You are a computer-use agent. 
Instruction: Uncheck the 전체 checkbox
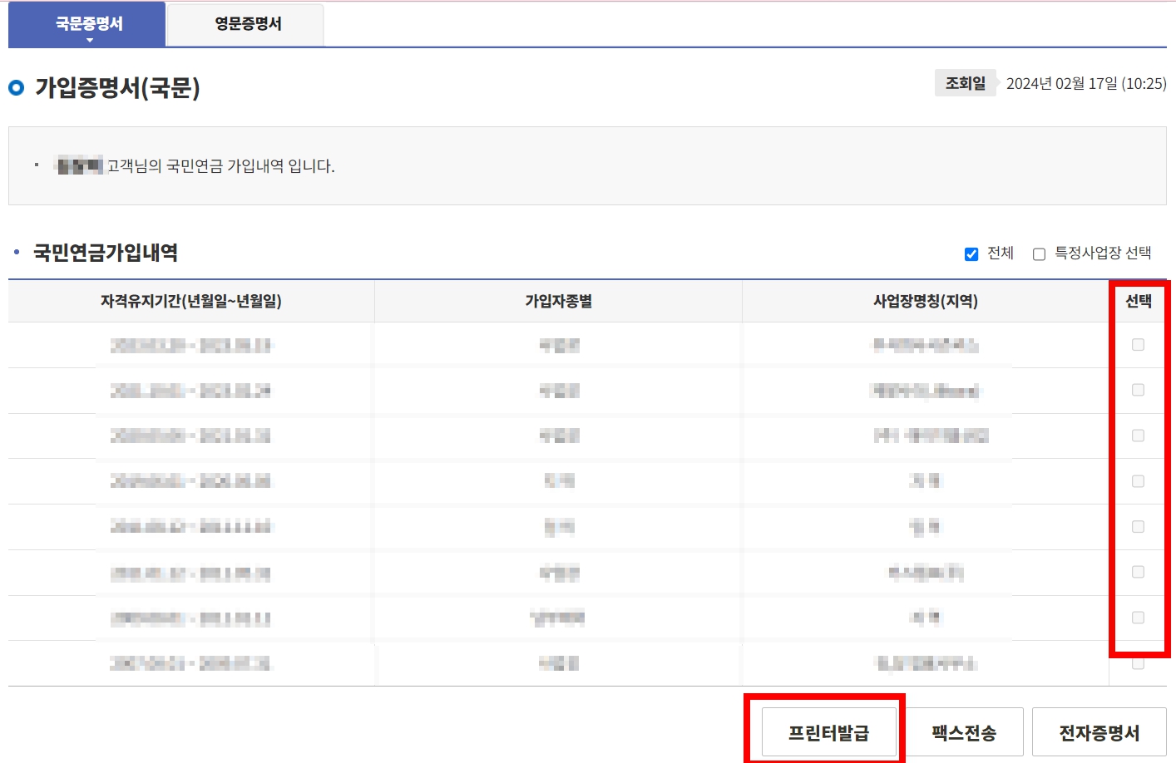971,254
